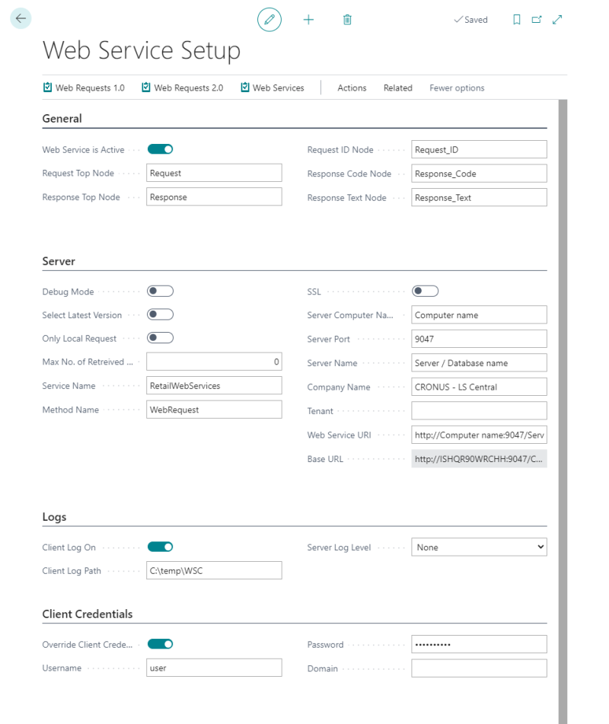Screen dimensions: 609x724
Task: Click the Web Service Setup title
Action: (x=142, y=50)
